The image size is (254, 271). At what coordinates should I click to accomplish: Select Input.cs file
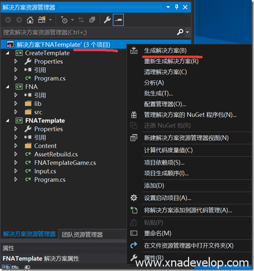pyautogui.click(x=45, y=171)
